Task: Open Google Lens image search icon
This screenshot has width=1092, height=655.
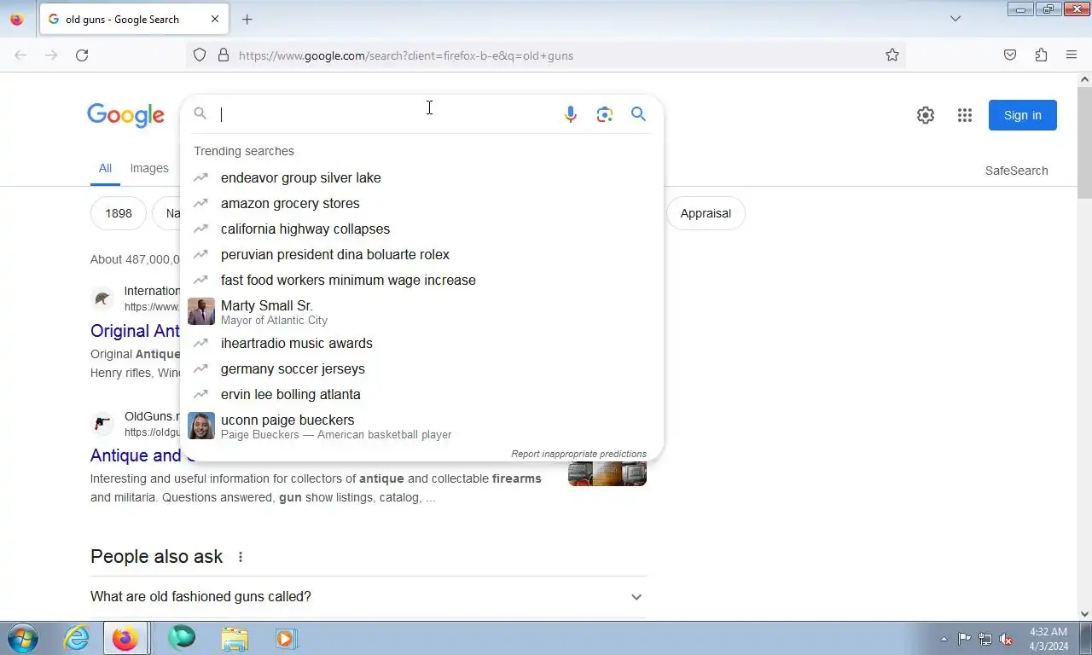Action: coord(605,114)
